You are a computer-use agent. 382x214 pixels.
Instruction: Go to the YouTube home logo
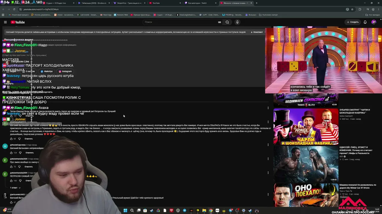[18, 22]
